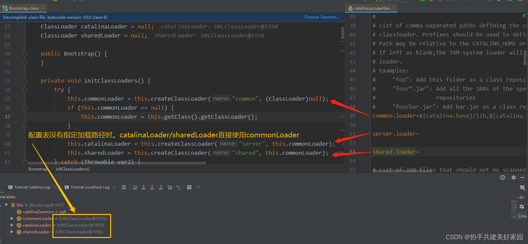Open the hidden tabs dropdown showing 2
528x244 pixels.
(x=521, y=197)
